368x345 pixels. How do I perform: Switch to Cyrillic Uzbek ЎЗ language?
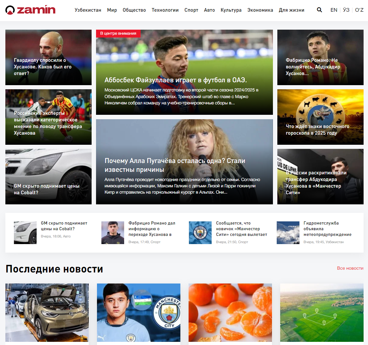click(x=346, y=10)
